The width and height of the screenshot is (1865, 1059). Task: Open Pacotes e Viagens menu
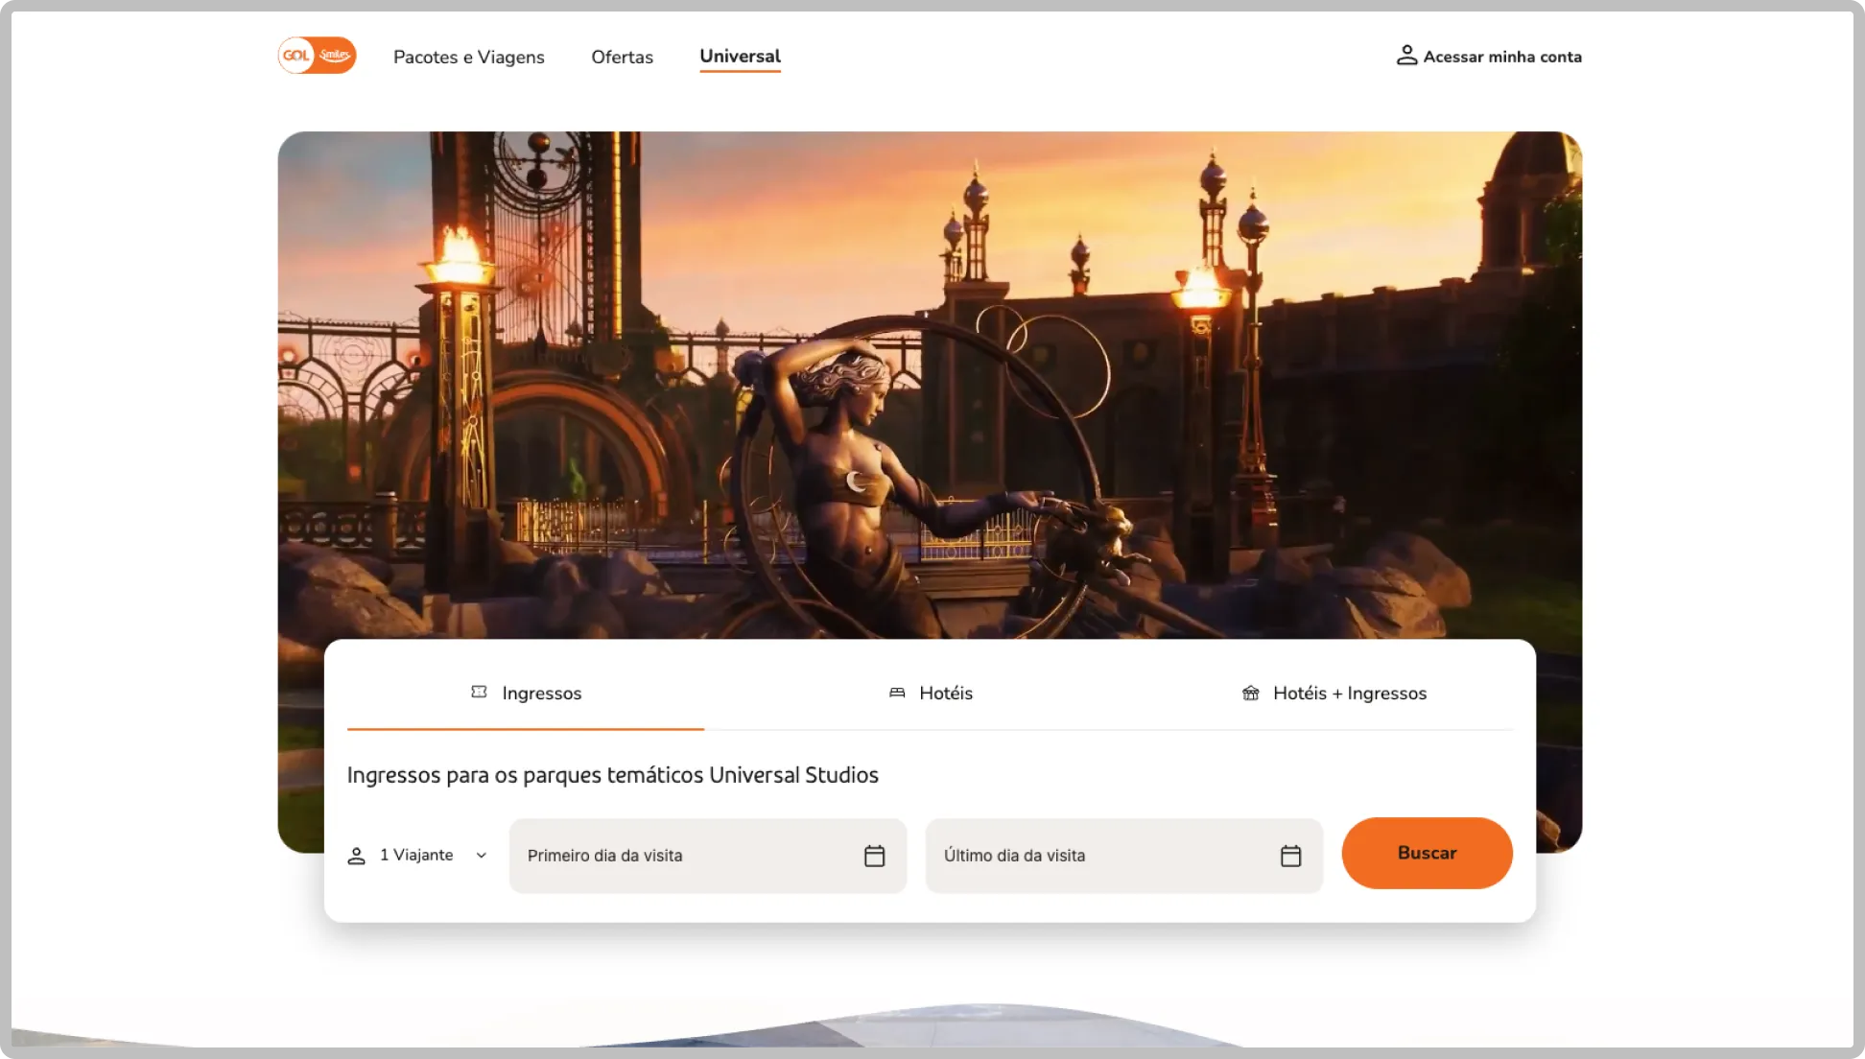point(468,57)
